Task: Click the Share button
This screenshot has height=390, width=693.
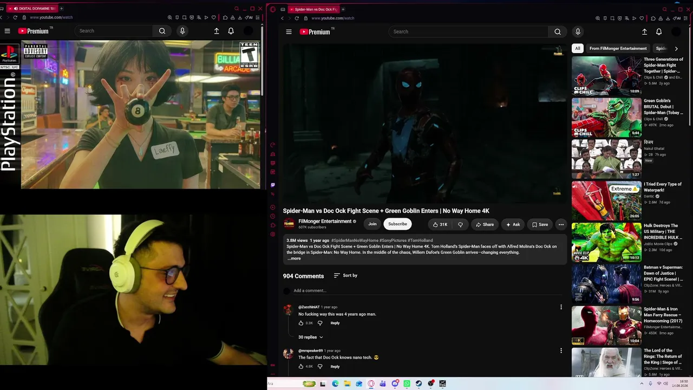Action: click(x=485, y=224)
